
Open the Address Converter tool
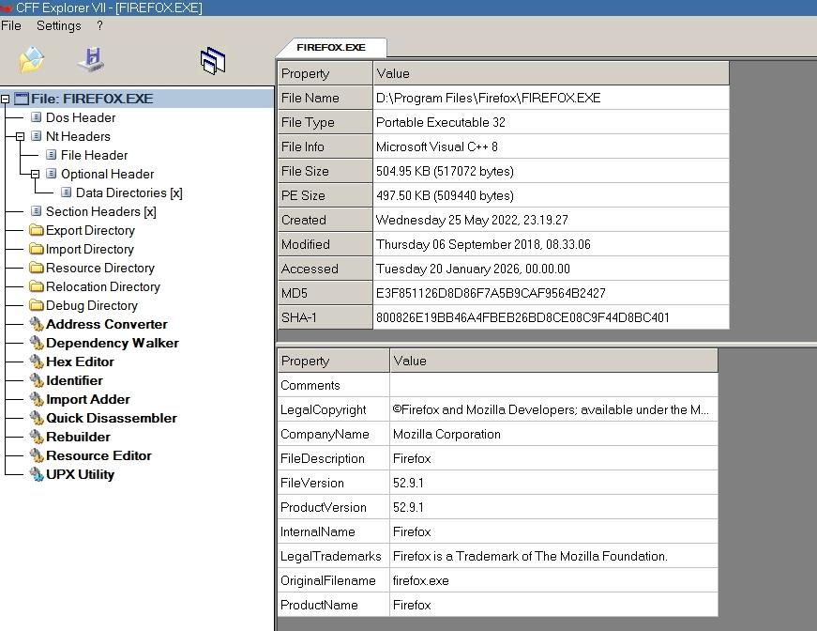pyautogui.click(x=106, y=324)
